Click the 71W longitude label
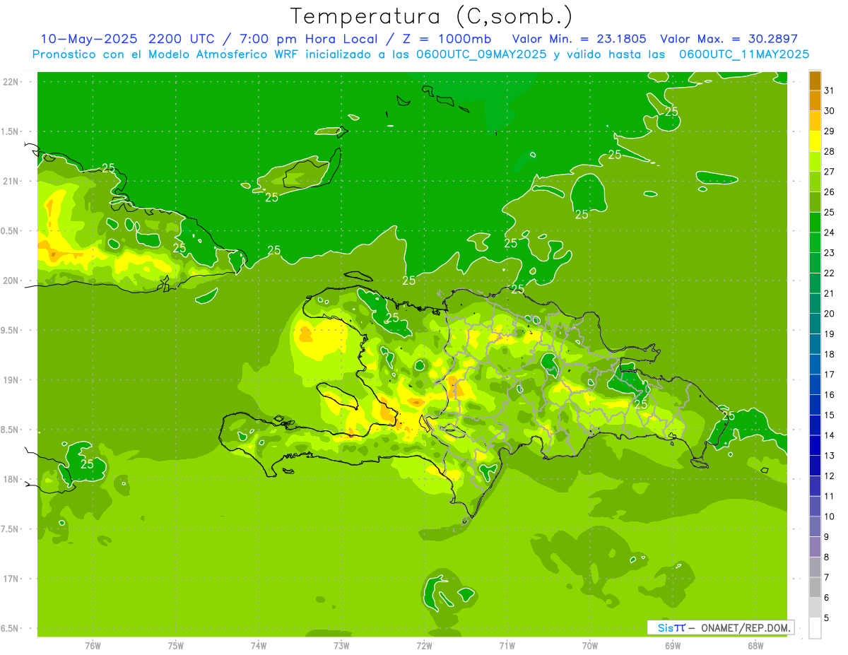Image resolution: width=848 pixels, height=655 pixels. (x=507, y=645)
